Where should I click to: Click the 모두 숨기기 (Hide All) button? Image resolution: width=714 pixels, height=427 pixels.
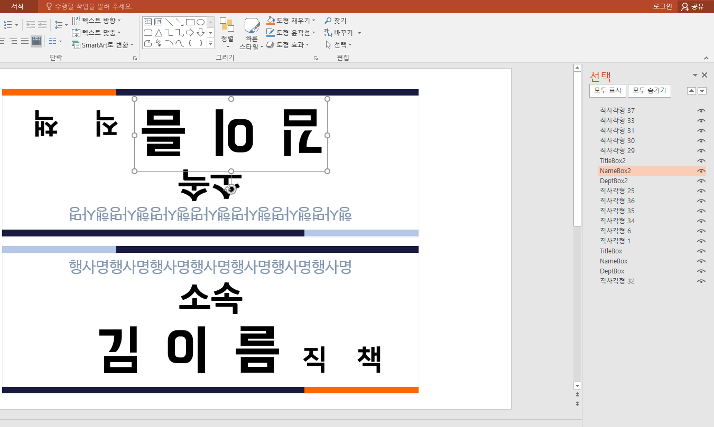tap(650, 90)
